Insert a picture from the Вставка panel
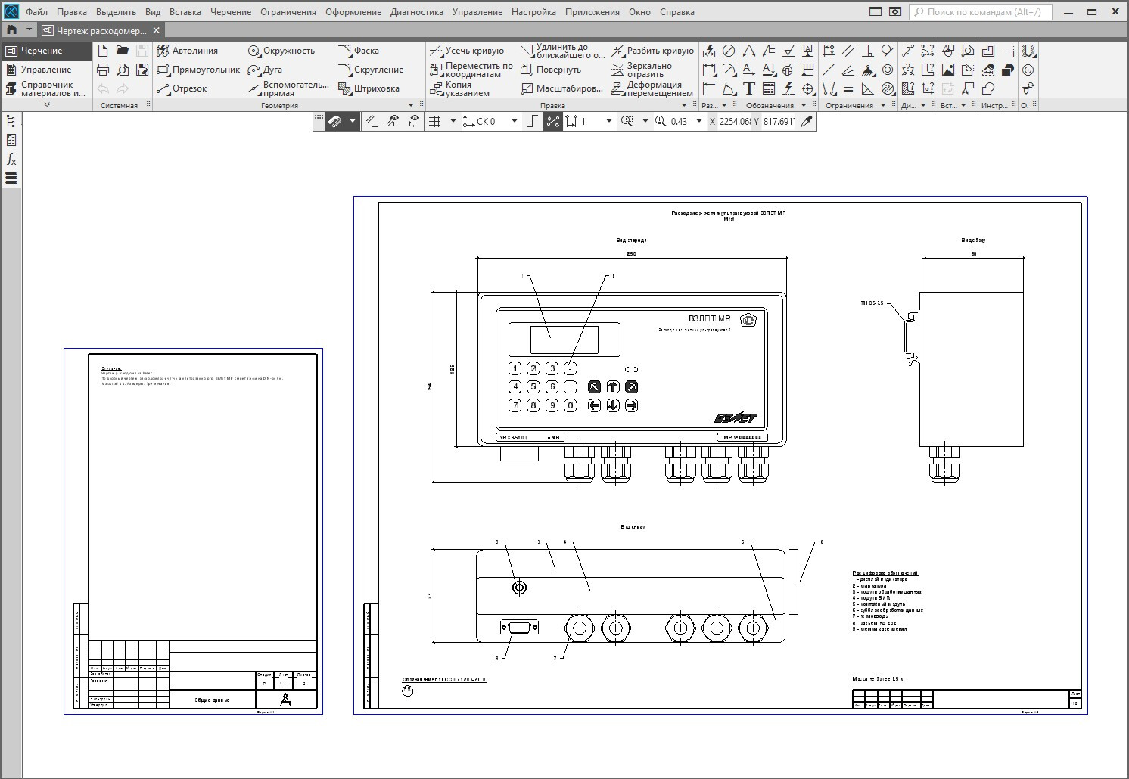This screenshot has height=779, width=1129. 948,70
